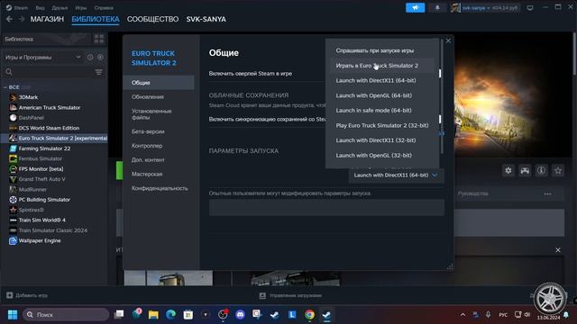Select Wallpaper Engine in library

(40, 241)
